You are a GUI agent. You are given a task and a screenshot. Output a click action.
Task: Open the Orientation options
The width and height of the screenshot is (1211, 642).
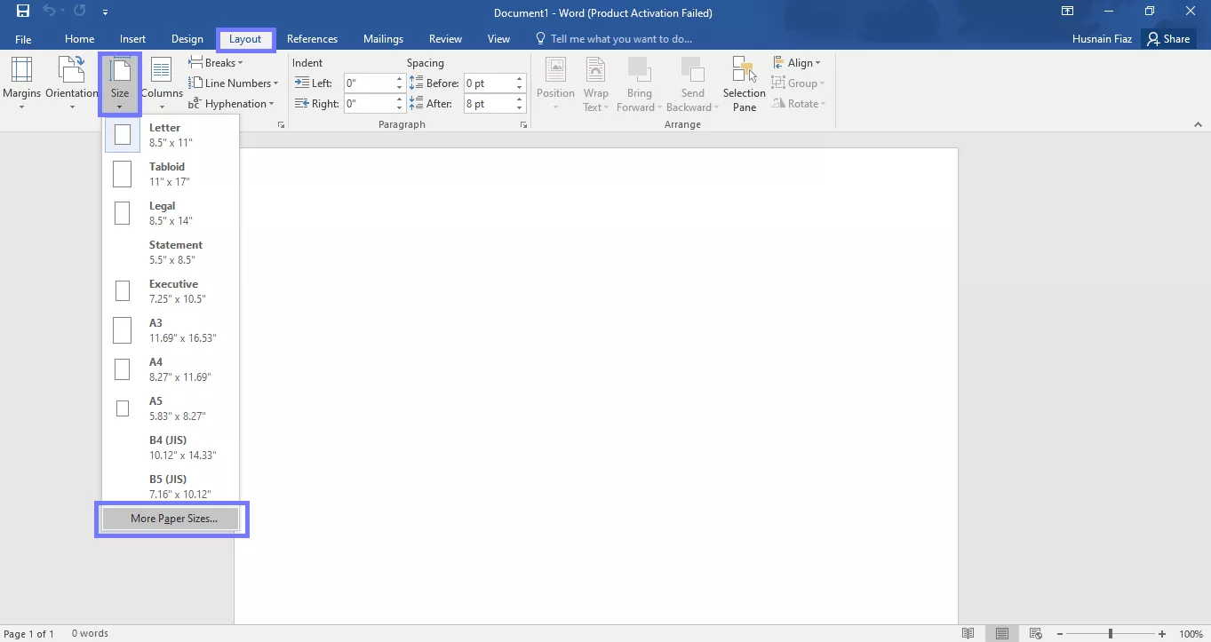coord(71,83)
